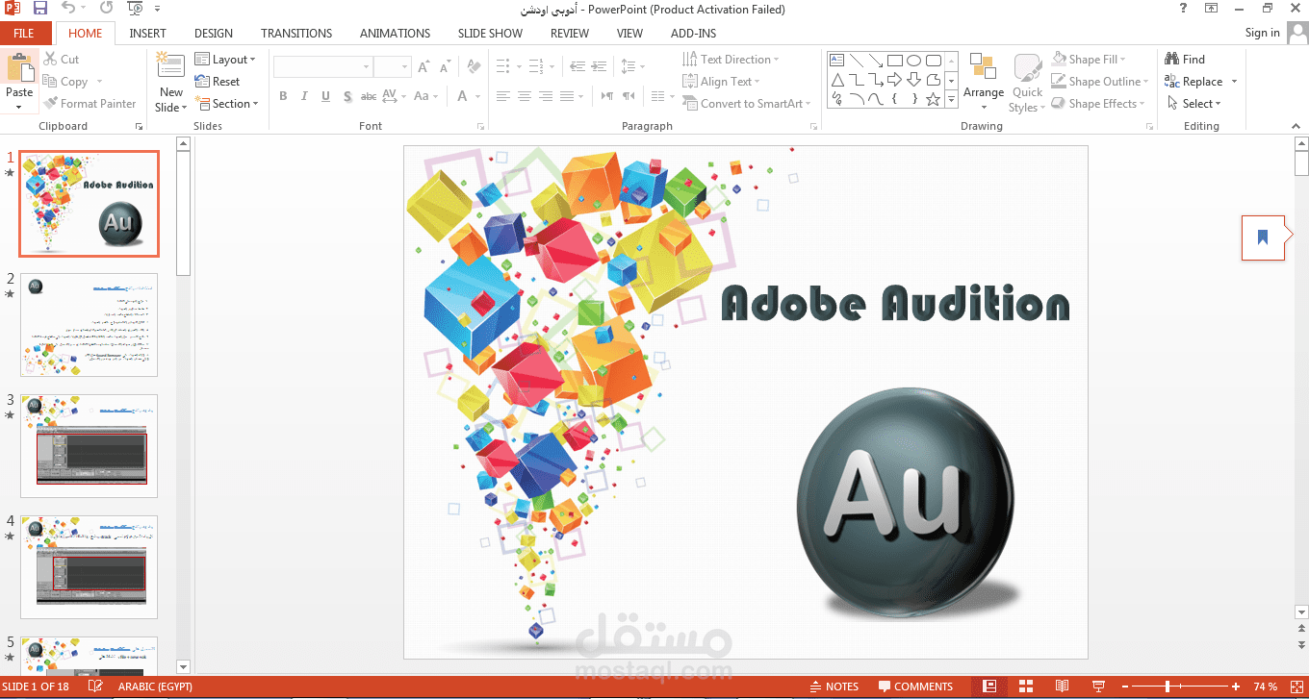Open the Select dropdown in Editing
This screenshot has height=699, width=1309.
pos(1193,104)
